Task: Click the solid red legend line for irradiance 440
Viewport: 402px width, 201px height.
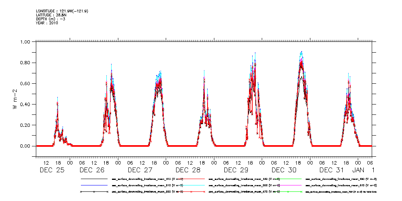Action: tap(191, 179)
